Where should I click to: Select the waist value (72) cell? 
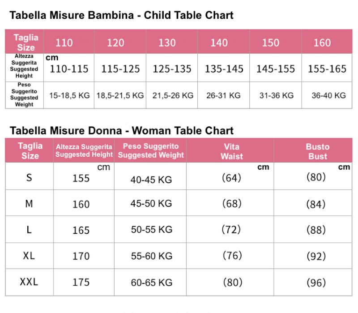coord(231,230)
